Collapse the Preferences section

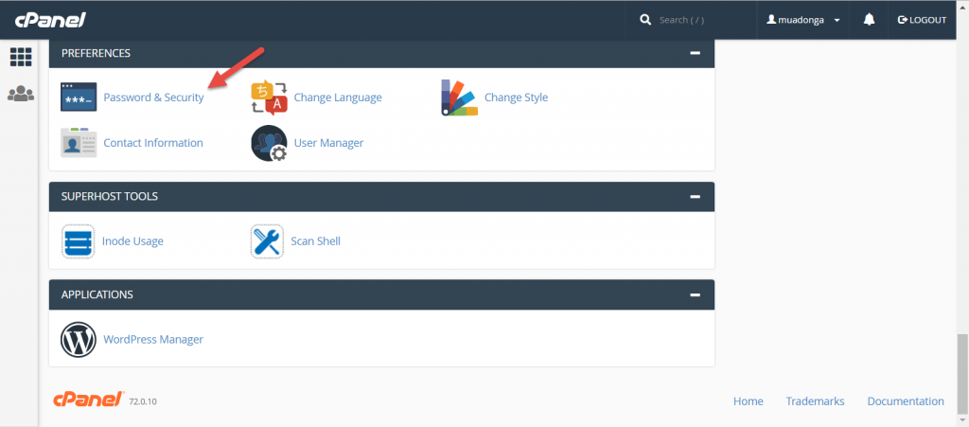[695, 53]
